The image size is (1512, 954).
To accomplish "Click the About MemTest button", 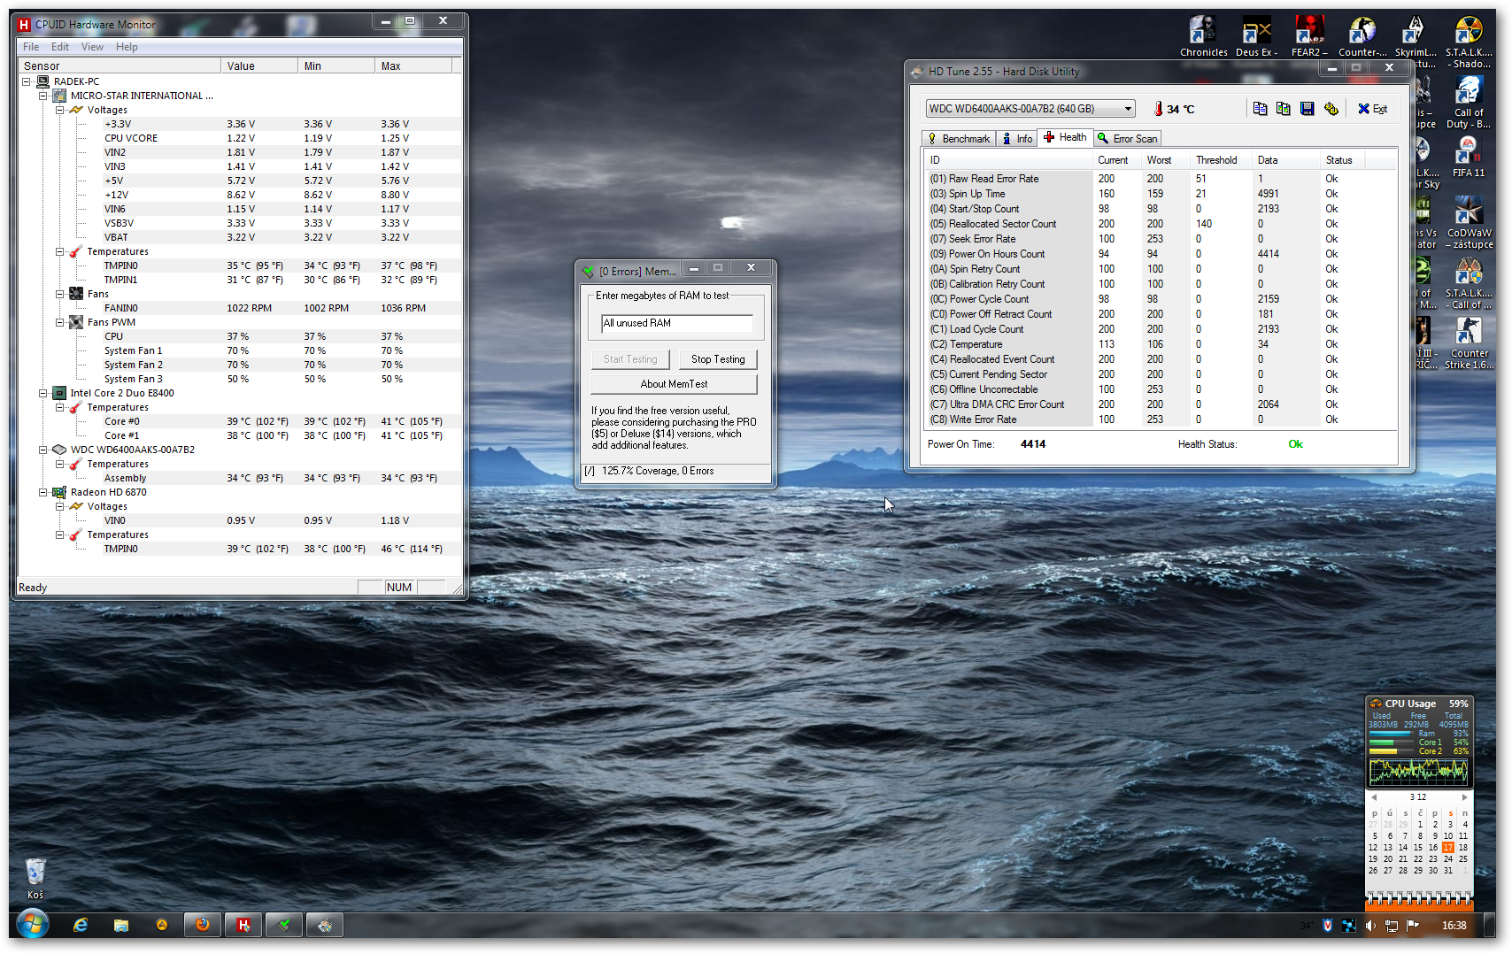I will coord(674,384).
